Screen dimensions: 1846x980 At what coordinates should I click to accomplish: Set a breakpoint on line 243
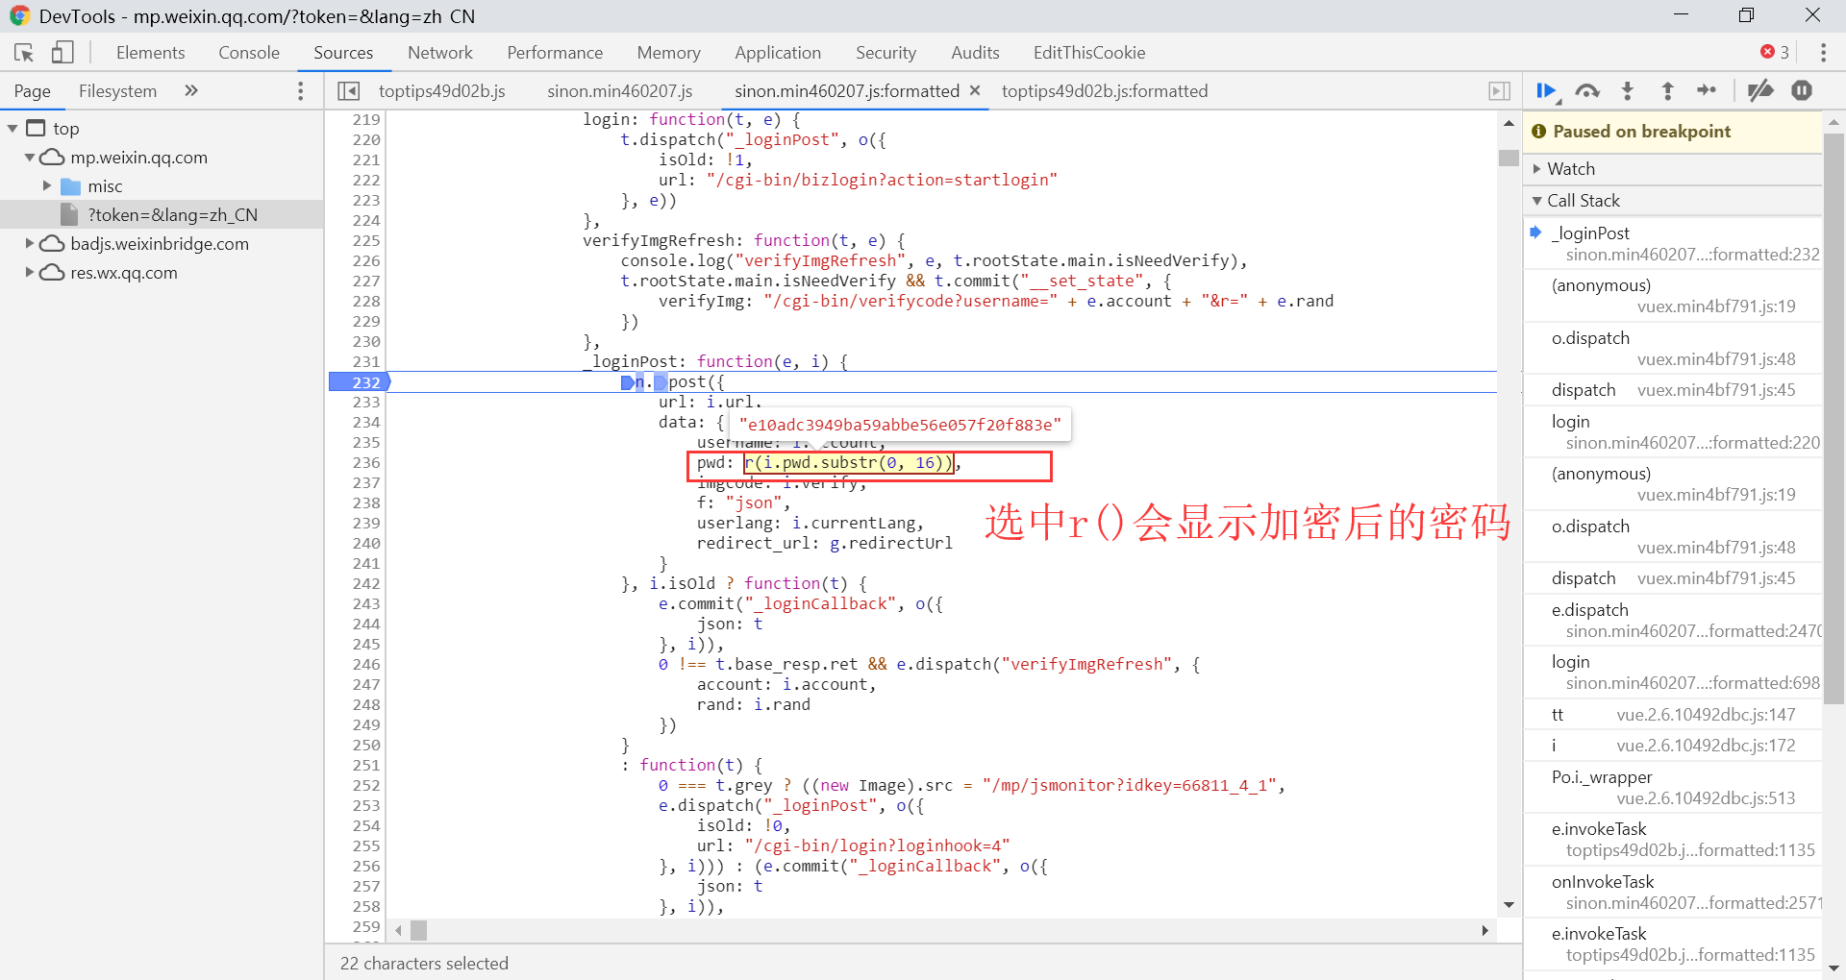coord(365,604)
